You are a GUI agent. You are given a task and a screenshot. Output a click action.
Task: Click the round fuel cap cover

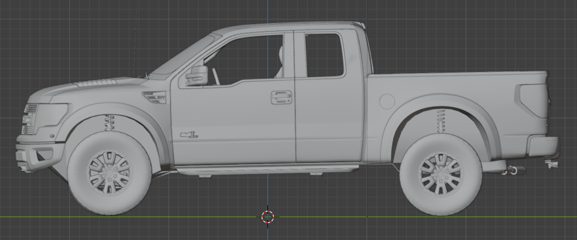coord(387,101)
